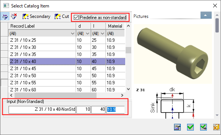Image resolution: width=221 pixels, height=135 pixels.
Task: Click the 3D screw picture thumbnail
Action: pos(173,54)
